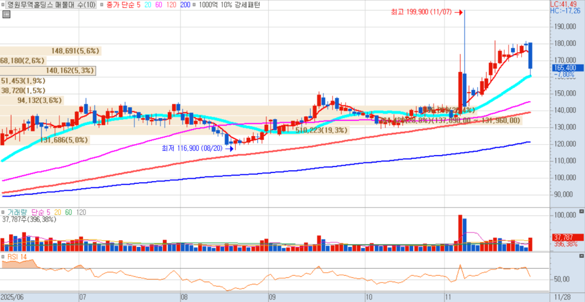Click the 68,180(2.6%) volume profile bar
The height and width of the screenshot is (302, 585).
[23, 61]
